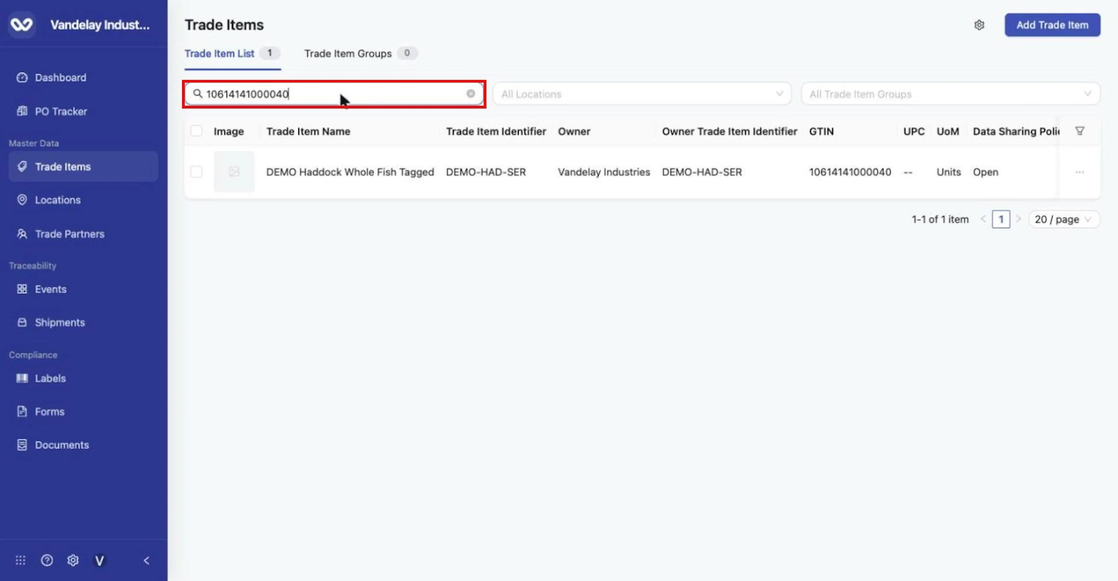
Task: Click the Owner Trade Item Identifier header
Action: pos(729,132)
